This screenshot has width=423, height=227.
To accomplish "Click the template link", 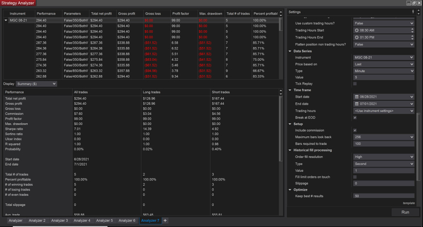I will coord(409,203).
